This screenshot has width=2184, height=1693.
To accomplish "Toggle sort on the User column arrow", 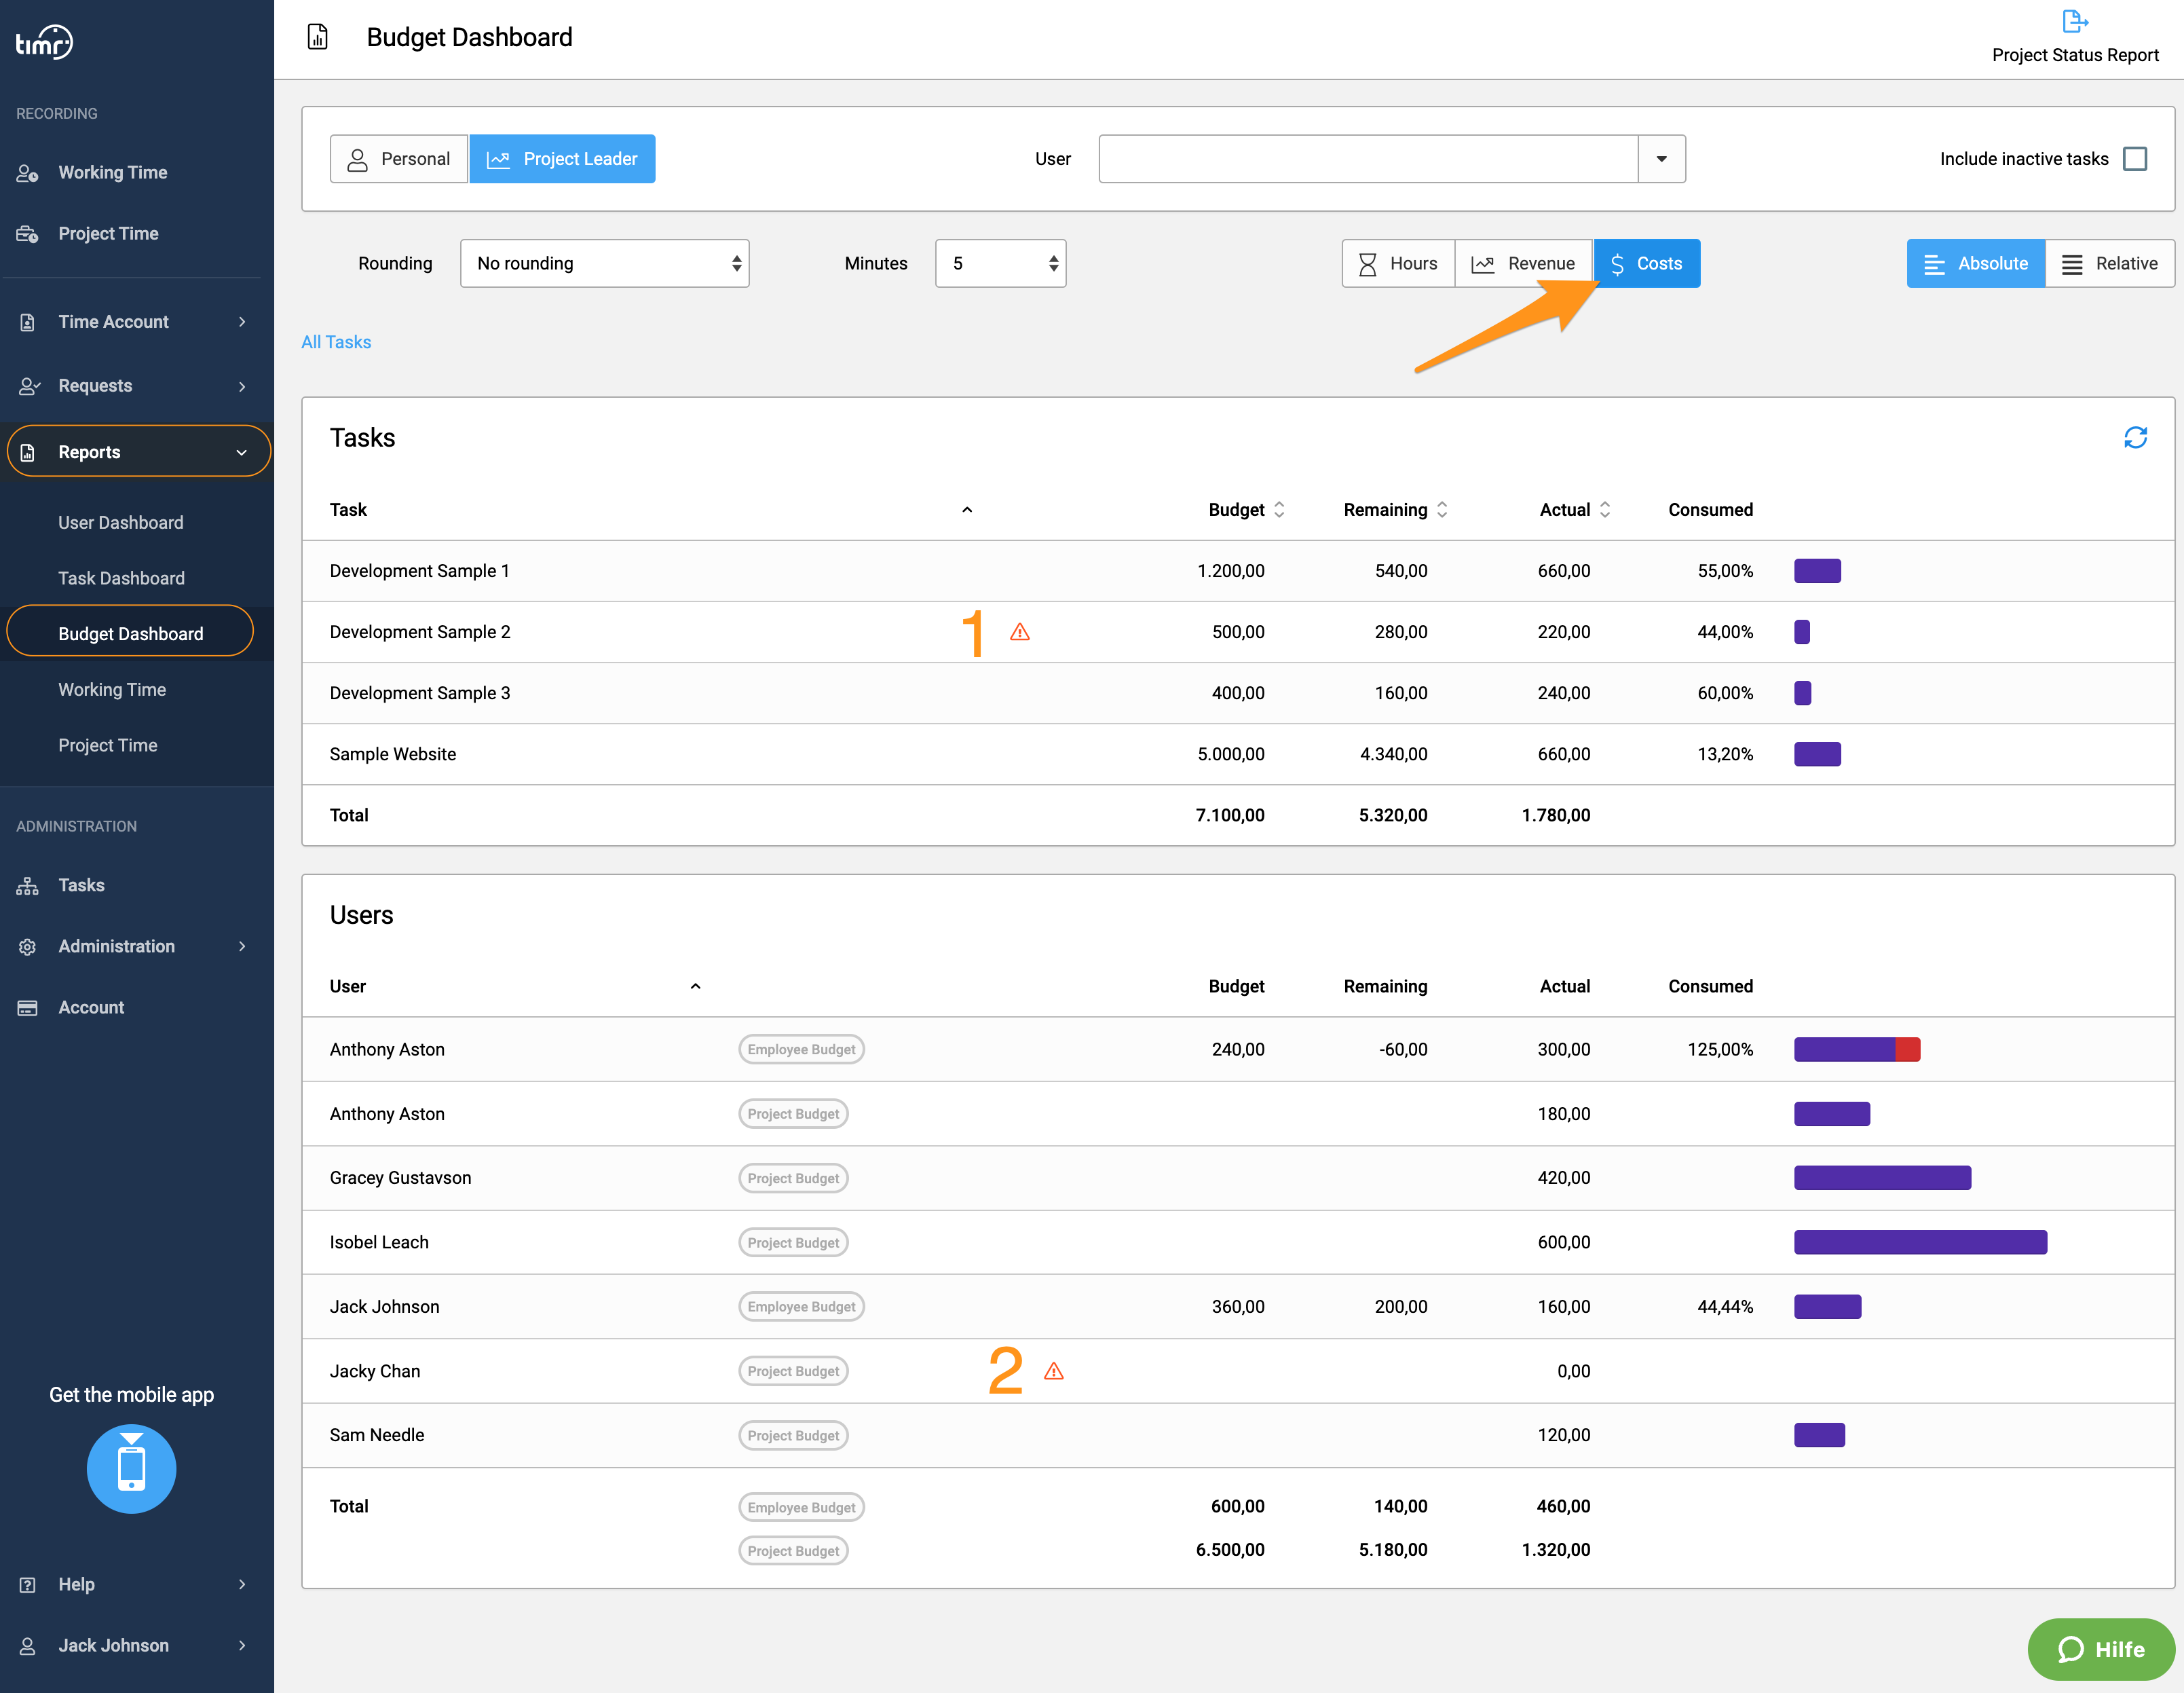I will 695,986.
